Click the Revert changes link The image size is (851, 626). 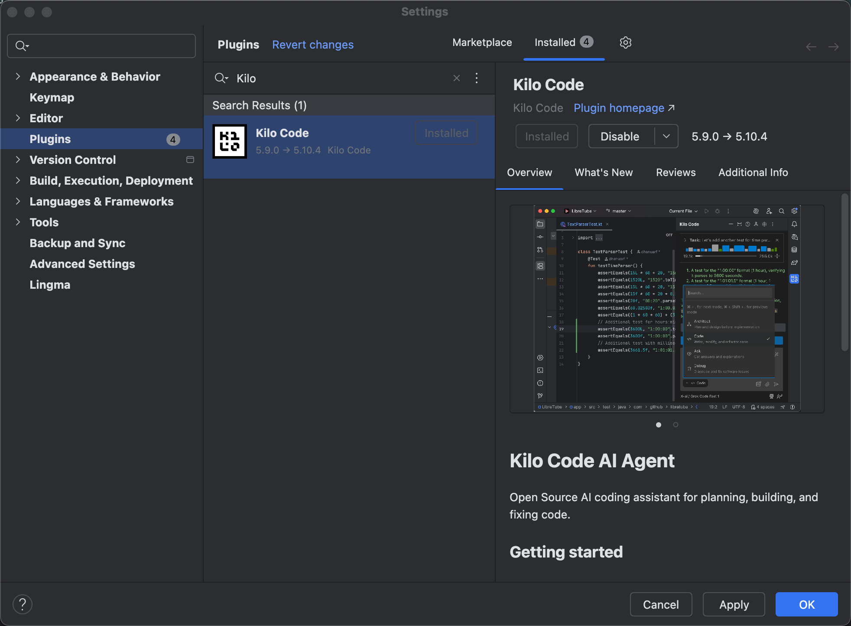313,45
